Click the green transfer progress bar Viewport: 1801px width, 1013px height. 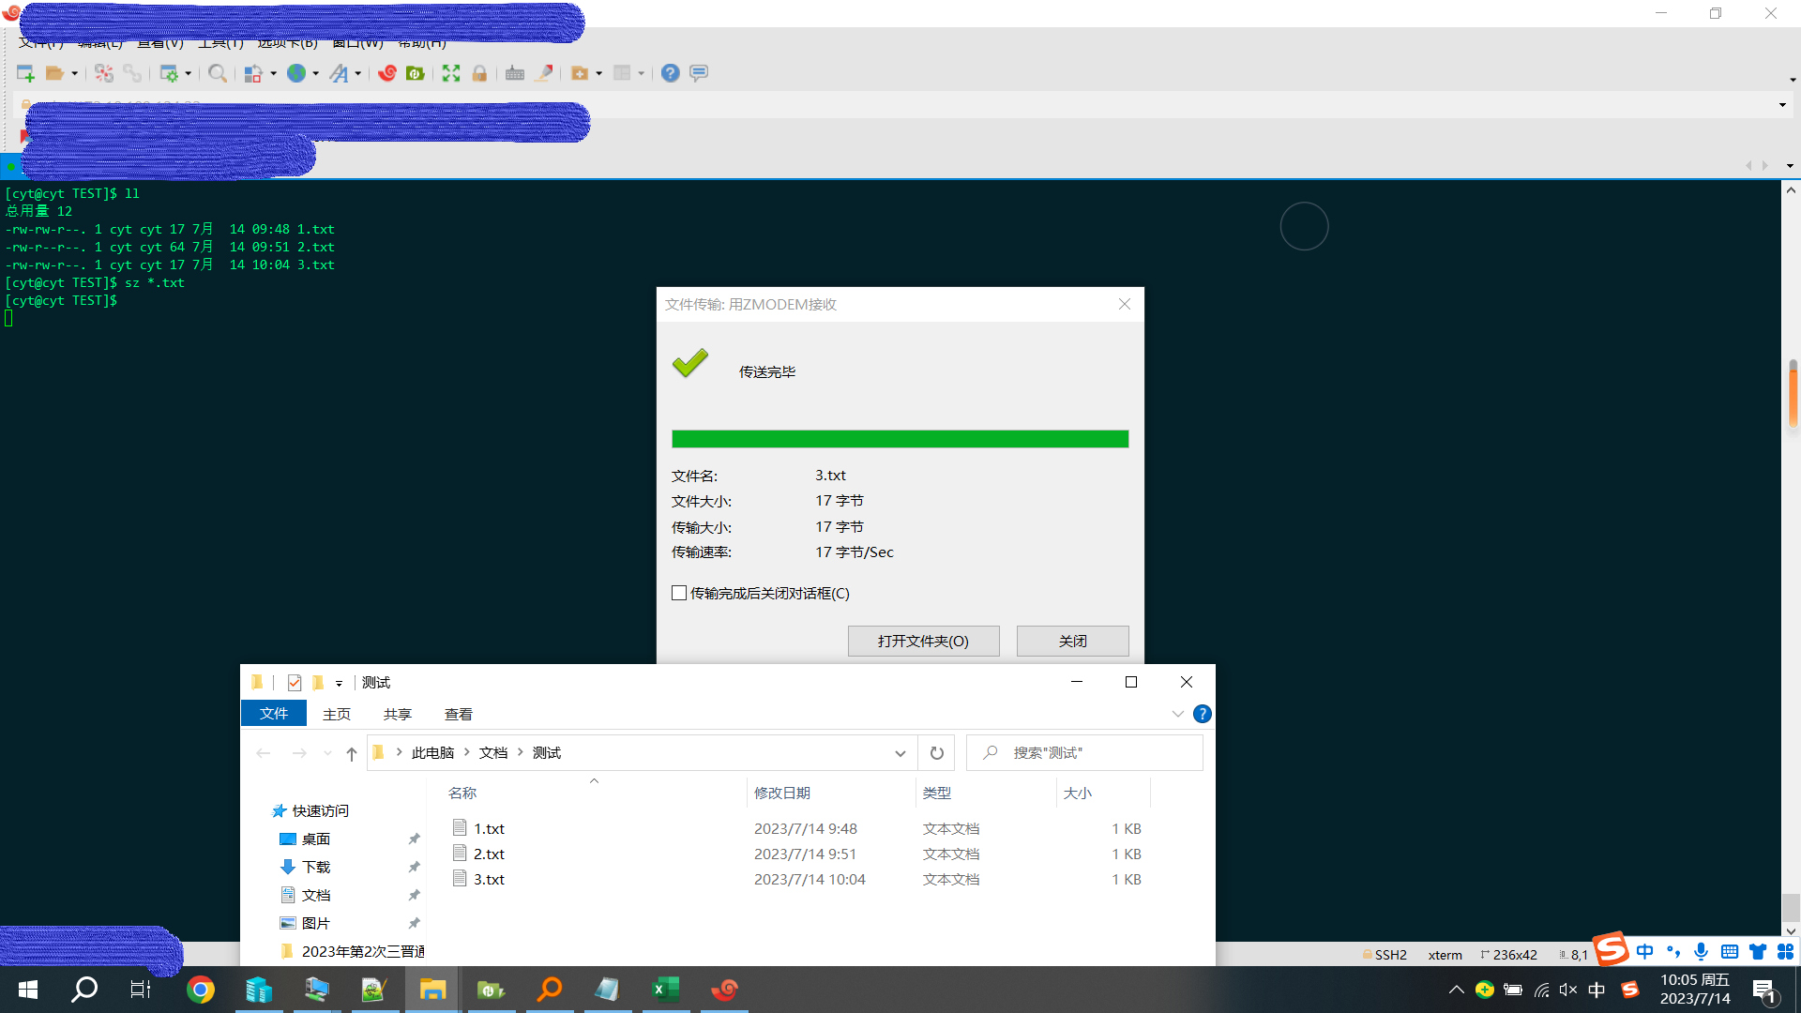point(900,439)
